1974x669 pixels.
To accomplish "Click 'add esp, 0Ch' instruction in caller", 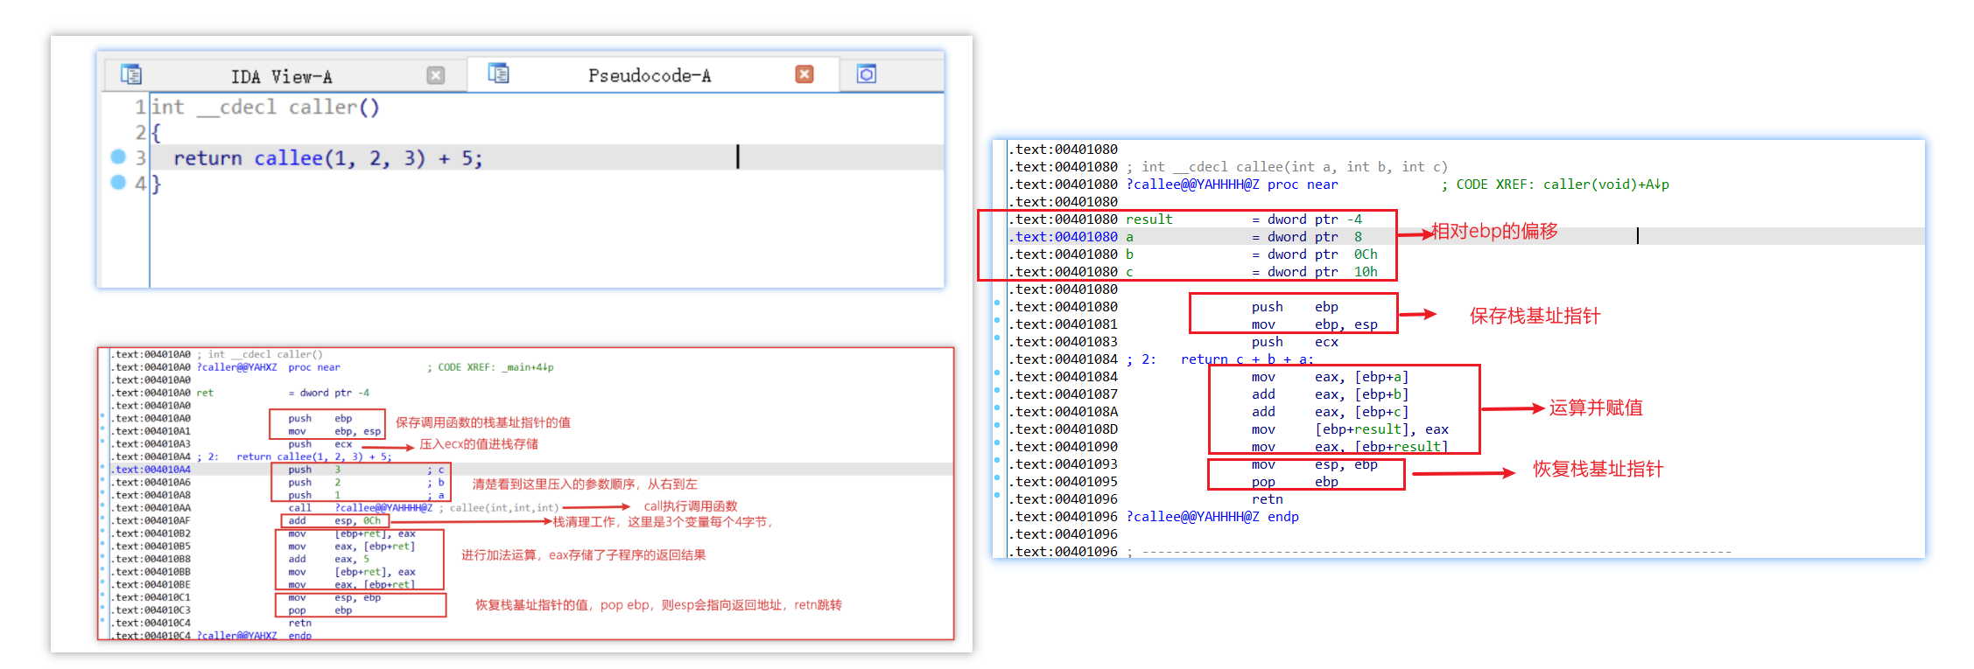I will (x=334, y=521).
